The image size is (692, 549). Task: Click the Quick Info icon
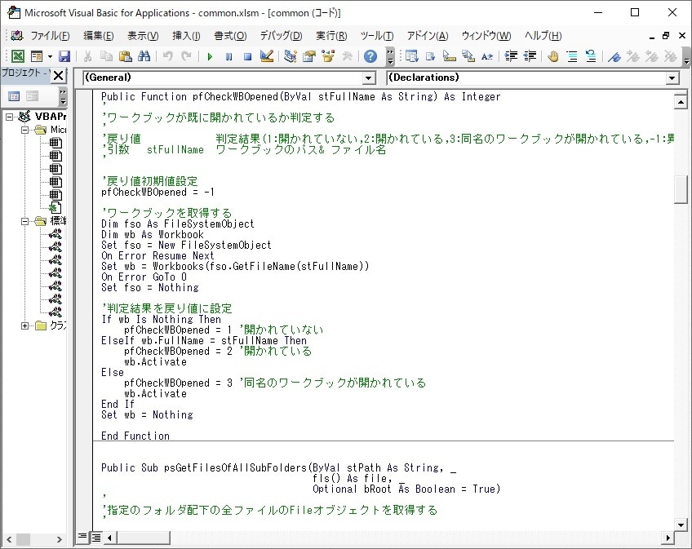click(450, 56)
